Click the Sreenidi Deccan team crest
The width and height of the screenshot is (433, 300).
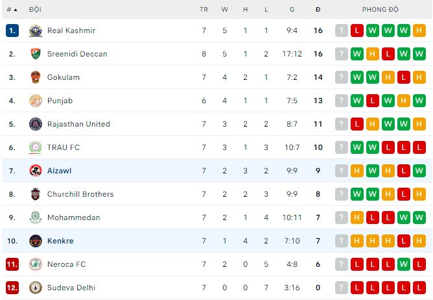(36, 54)
